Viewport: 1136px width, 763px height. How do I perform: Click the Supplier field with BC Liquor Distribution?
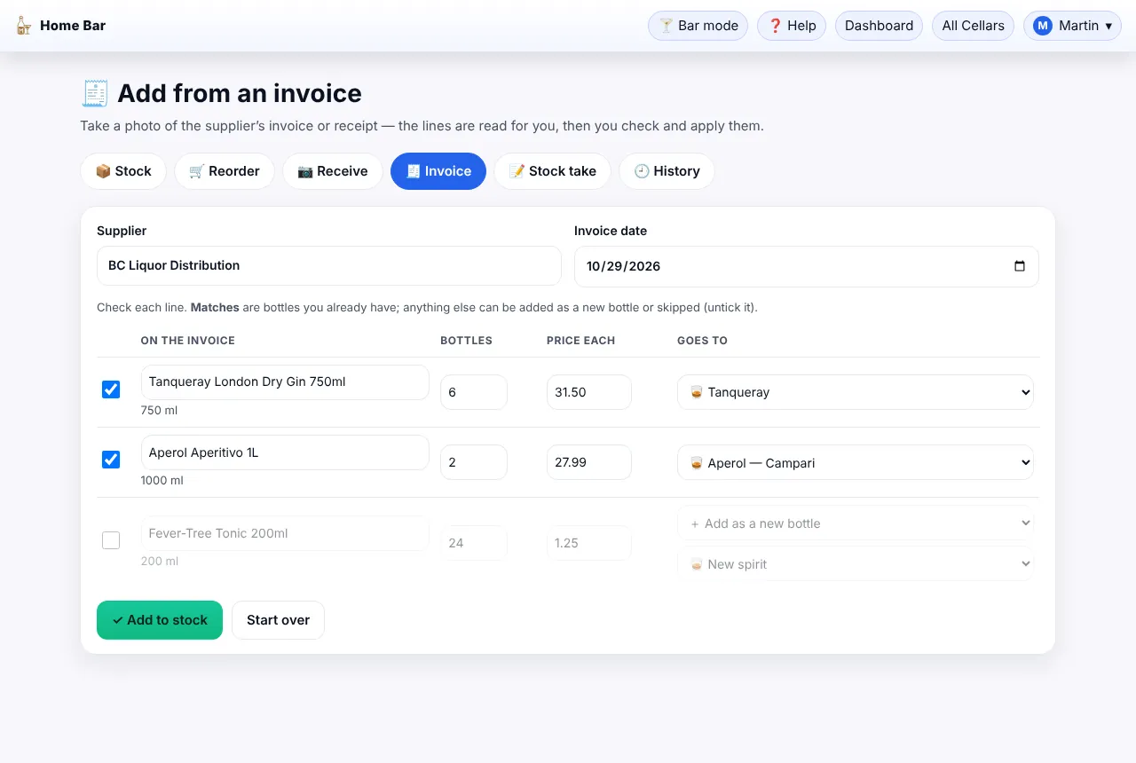(329, 265)
